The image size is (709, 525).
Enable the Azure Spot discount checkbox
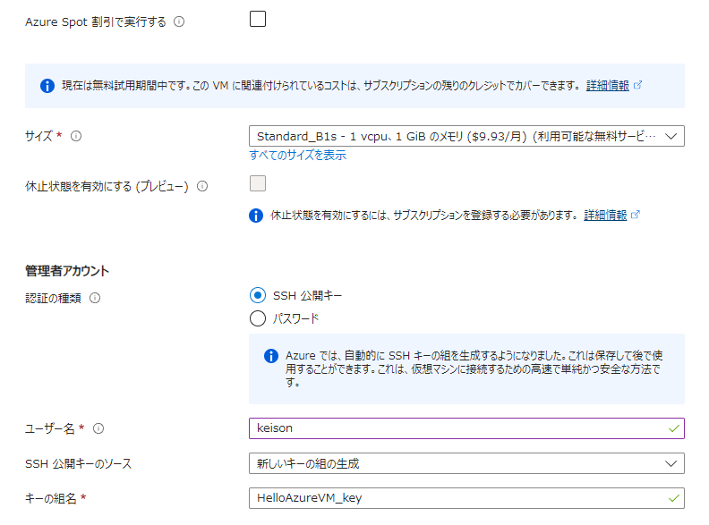(x=258, y=20)
